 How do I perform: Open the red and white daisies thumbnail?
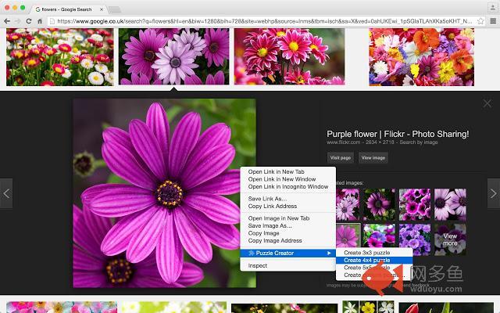[60, 57]
